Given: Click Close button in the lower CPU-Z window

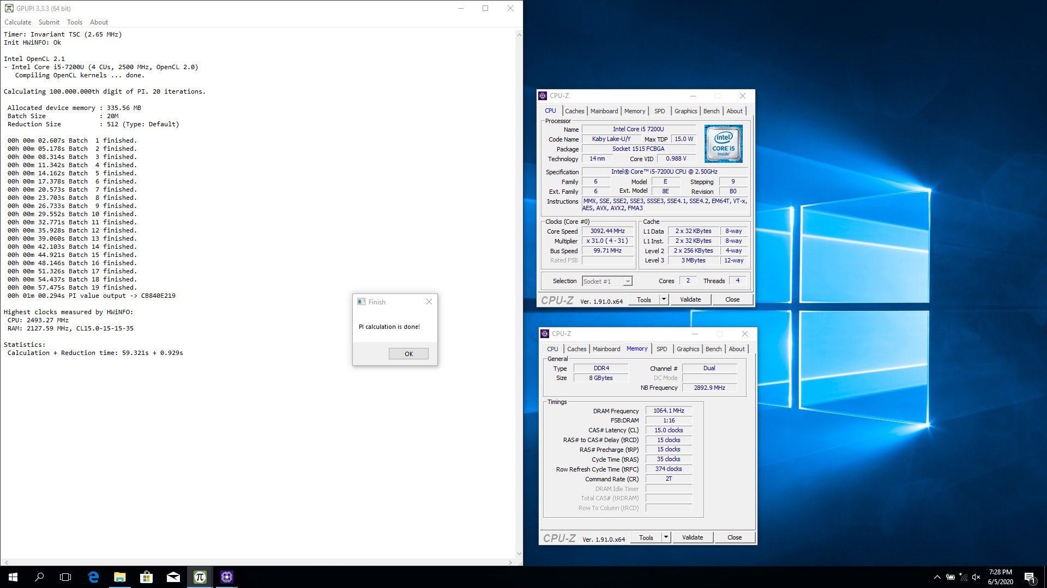Looking at the screenshot, I should pyautogui.click(x=735, y=538).
